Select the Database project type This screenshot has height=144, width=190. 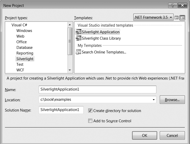pos(24,48)
